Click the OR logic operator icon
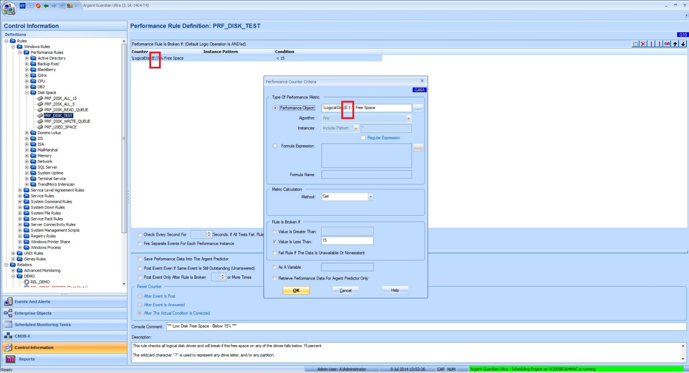 pos(667,44)
